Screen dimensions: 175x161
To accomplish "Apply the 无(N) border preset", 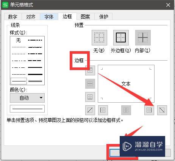I will [x=99, y=38].
